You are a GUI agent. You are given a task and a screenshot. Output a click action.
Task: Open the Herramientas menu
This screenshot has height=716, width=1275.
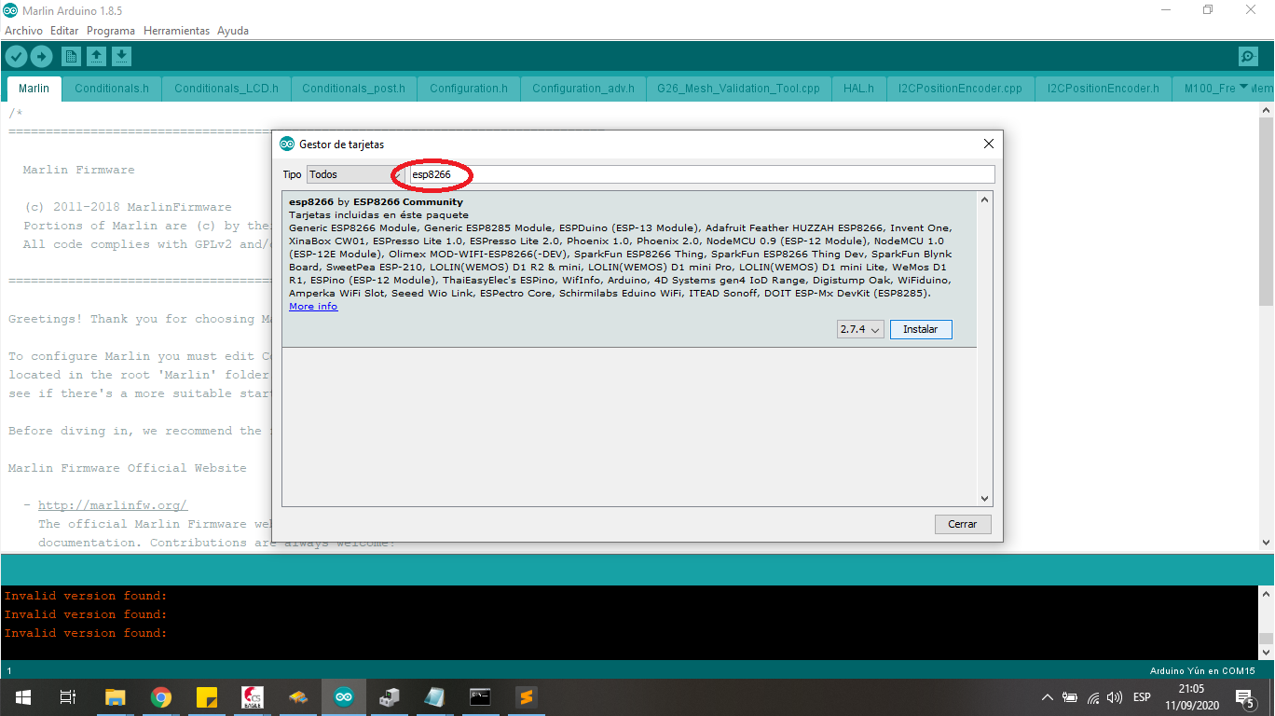pyautogui.click(x=176, y=31)
